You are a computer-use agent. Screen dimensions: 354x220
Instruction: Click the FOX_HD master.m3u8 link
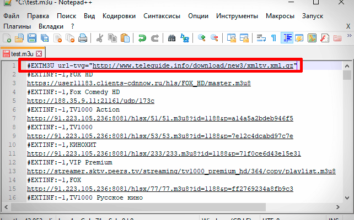pos(138,83)
